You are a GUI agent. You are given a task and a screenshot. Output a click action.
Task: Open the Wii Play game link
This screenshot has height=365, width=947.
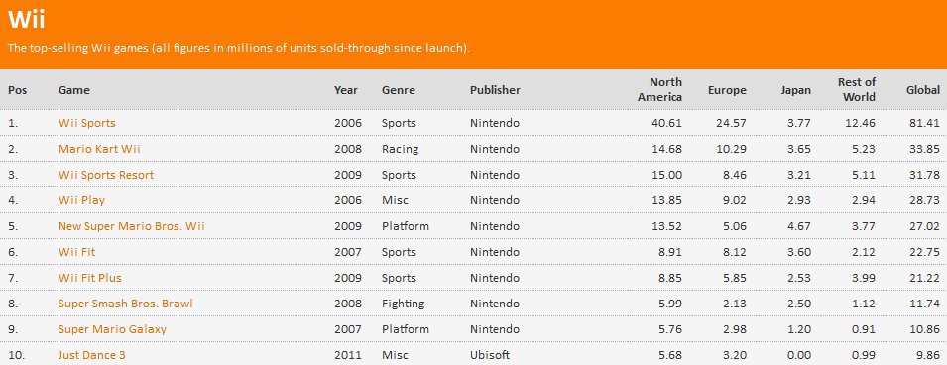(81, 200)
